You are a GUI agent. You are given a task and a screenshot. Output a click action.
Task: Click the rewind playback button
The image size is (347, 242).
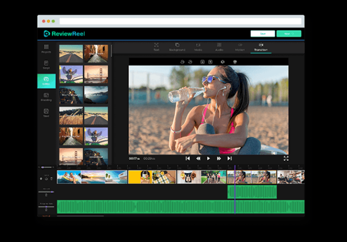pos(198,159)
